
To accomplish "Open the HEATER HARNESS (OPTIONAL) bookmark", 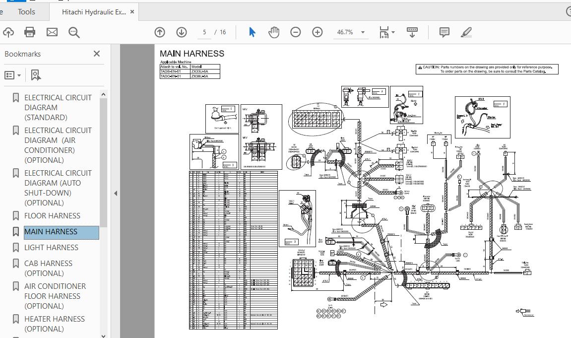I will (54, 324).
